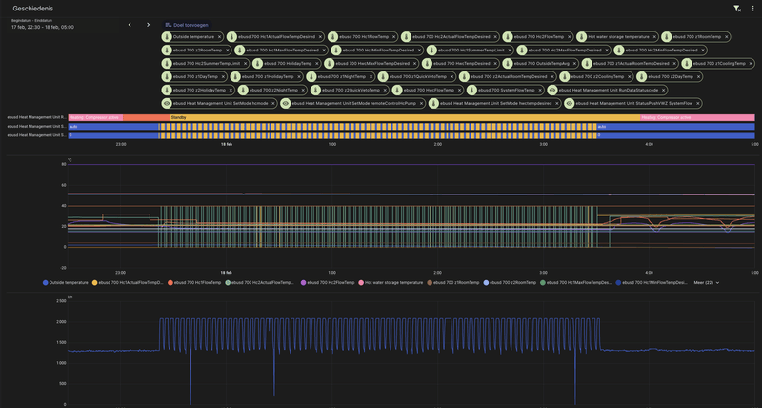Image resolution: width=762 pixels, height=408 pixels.
Task: Click thermometer icon on HwcTempDesired chip
Action: [427, 63]
